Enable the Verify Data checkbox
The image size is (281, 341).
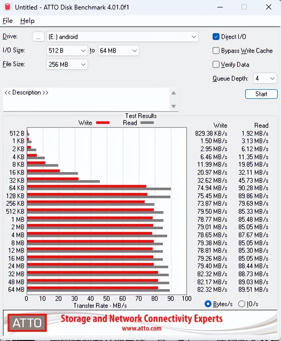pos(216,64)
